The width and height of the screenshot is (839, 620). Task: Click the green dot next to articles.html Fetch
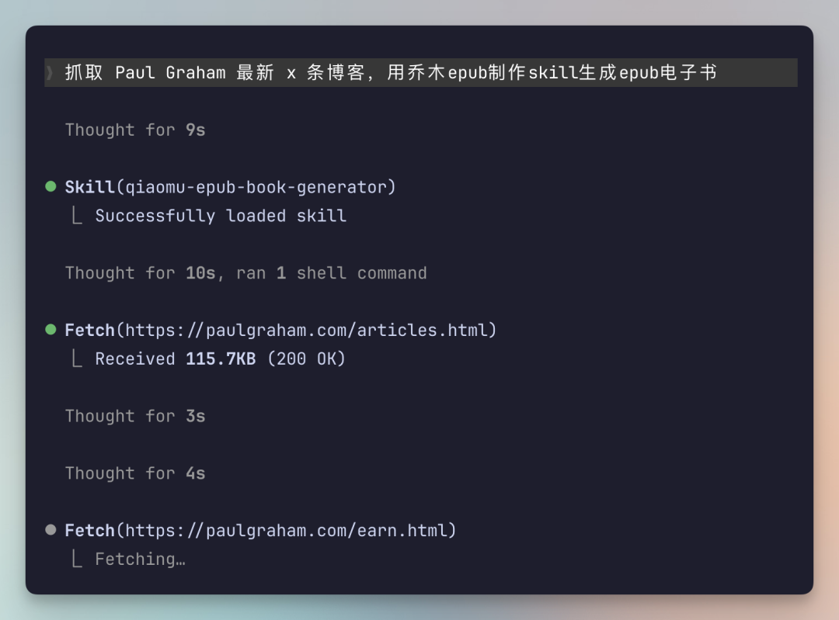(50, 330)
